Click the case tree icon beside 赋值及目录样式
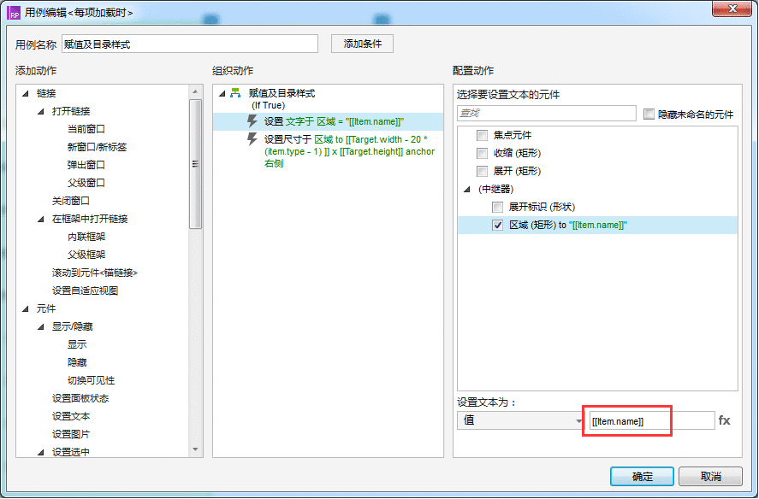The height and width of the screenshot is (499, 759). click(235, 93)
